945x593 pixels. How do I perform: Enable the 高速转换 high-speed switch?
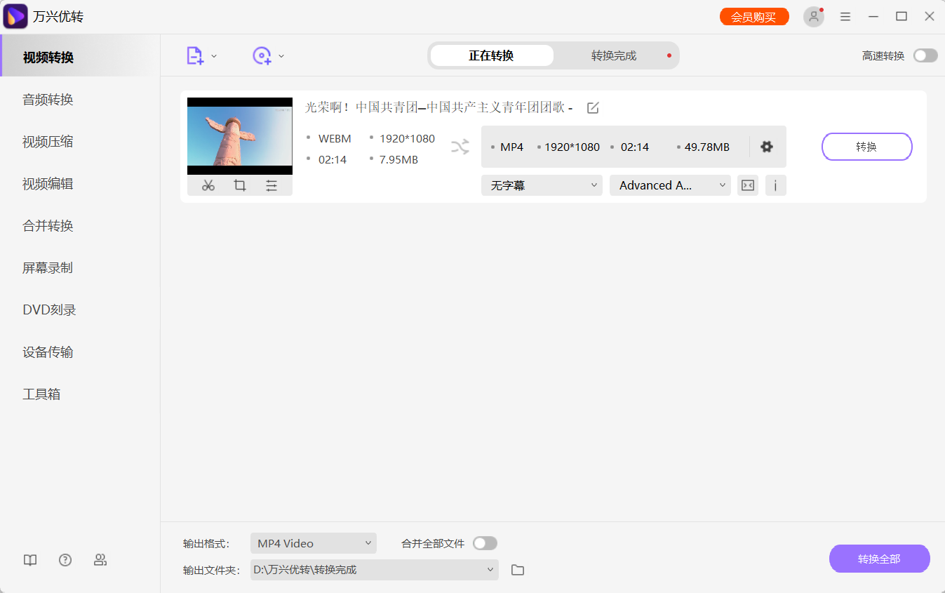tap(925, 55)
